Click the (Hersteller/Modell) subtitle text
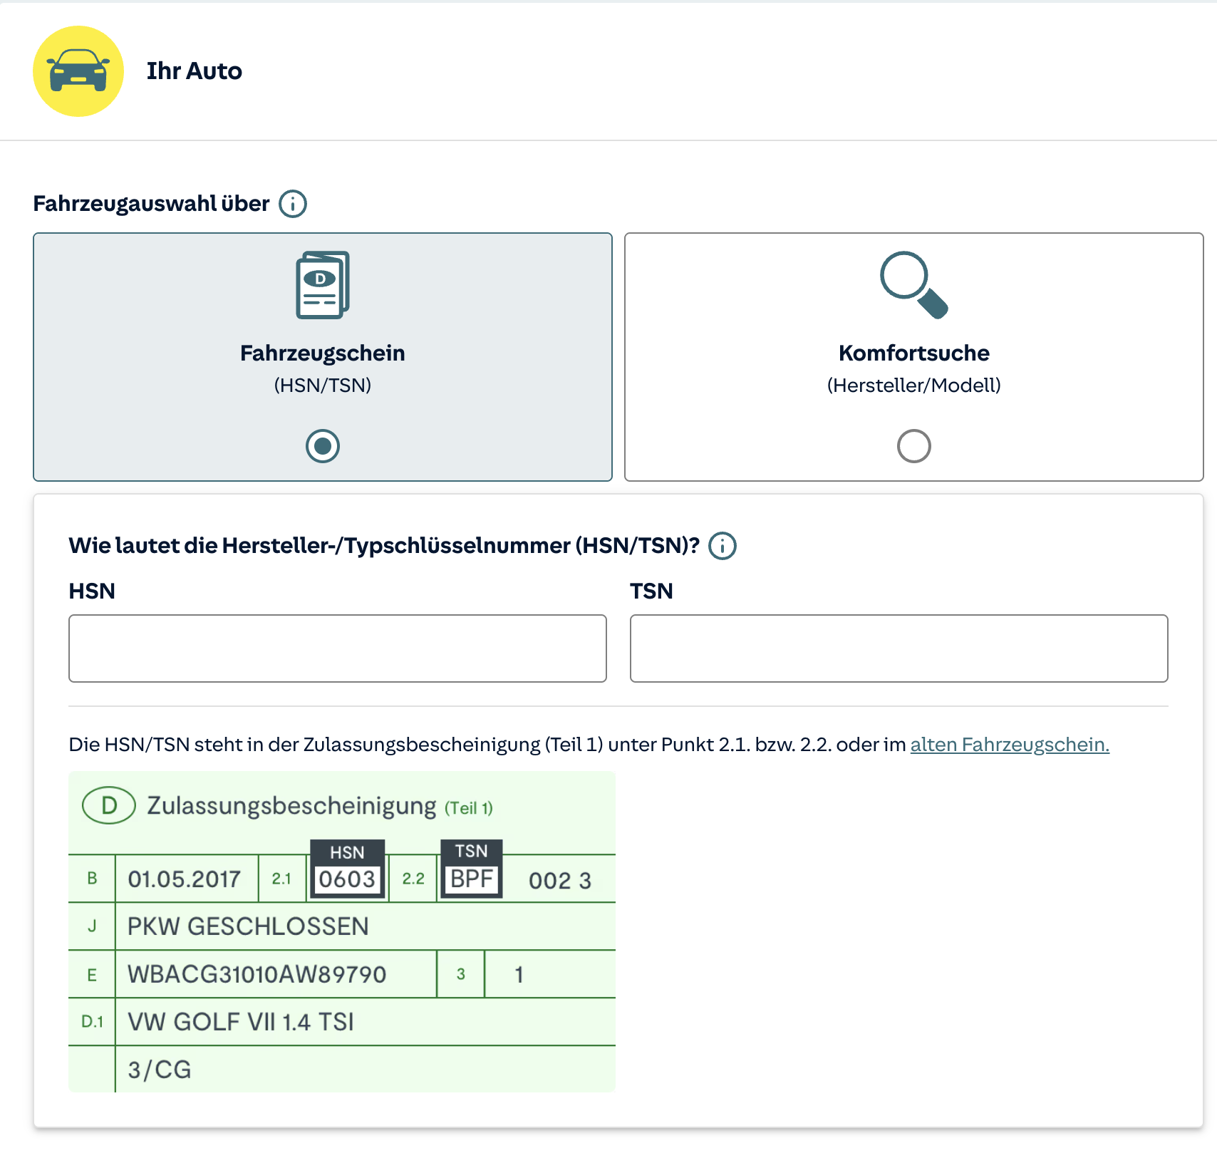Viewport: 1217px width, 1153px height. click(913, 386)
